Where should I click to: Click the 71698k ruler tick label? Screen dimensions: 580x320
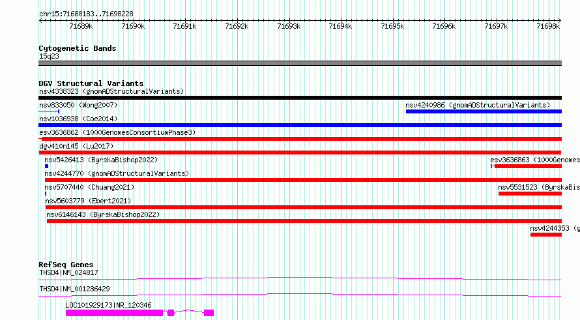[548, 26]
